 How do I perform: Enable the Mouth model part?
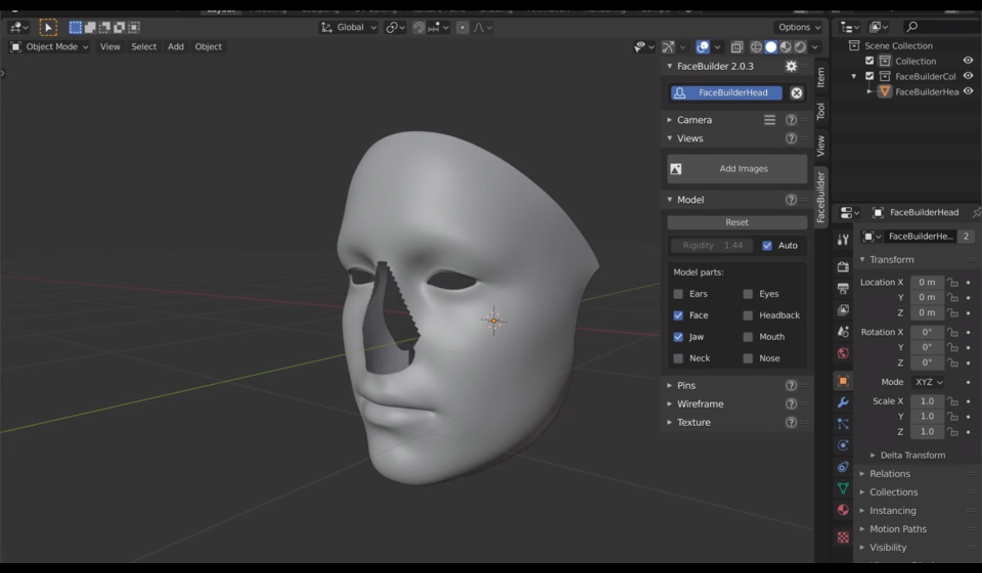748,337
